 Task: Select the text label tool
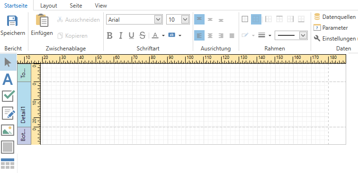tap(8, 80)
